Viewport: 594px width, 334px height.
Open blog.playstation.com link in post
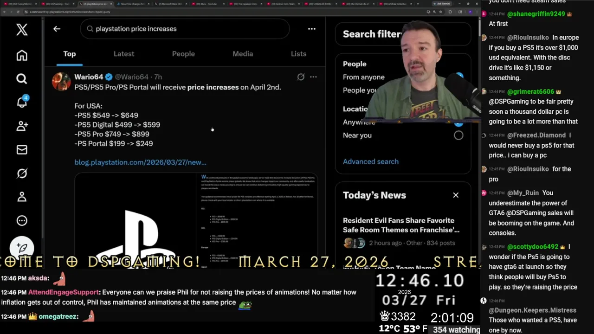(x=140, y=162)
